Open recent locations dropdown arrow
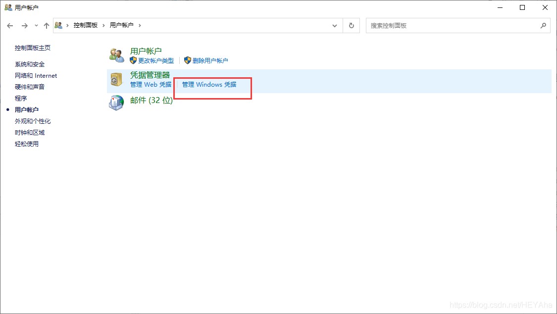Image resolution: width=557 pixels, height=314 pixels. 36,26
